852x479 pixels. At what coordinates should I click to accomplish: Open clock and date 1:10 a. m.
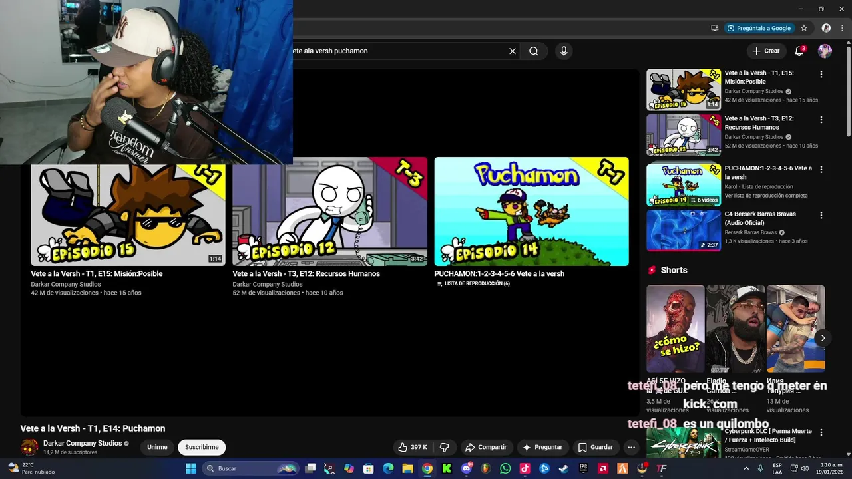pyautogui.click(x=831, y=468)
